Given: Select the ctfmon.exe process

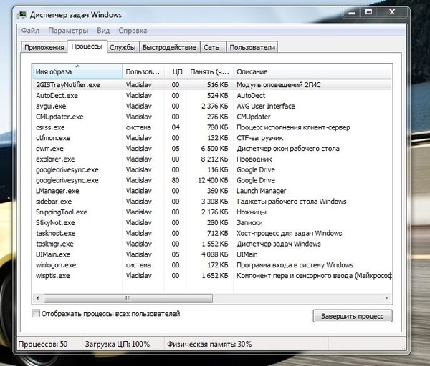Looking at the screenshot, I should click(212, 138).
